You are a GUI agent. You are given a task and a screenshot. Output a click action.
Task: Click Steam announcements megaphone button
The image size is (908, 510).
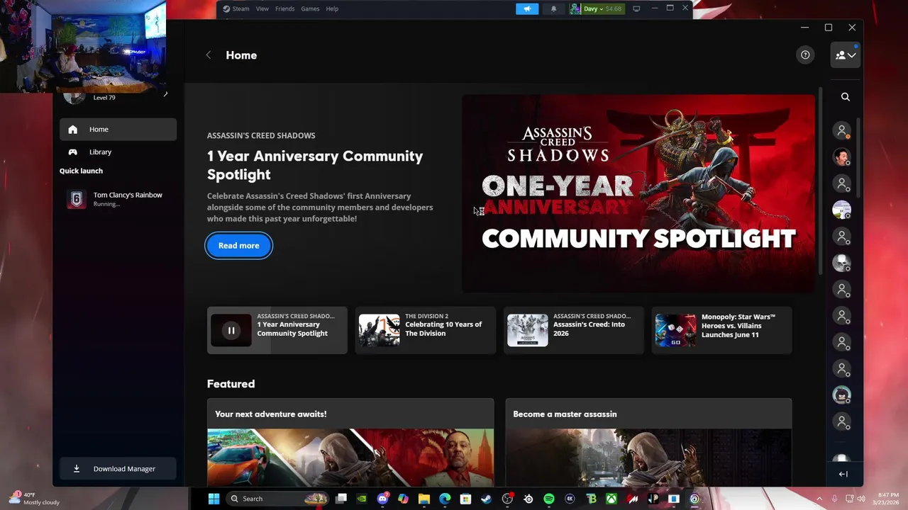pyautogui.click(x=527, y=8)
